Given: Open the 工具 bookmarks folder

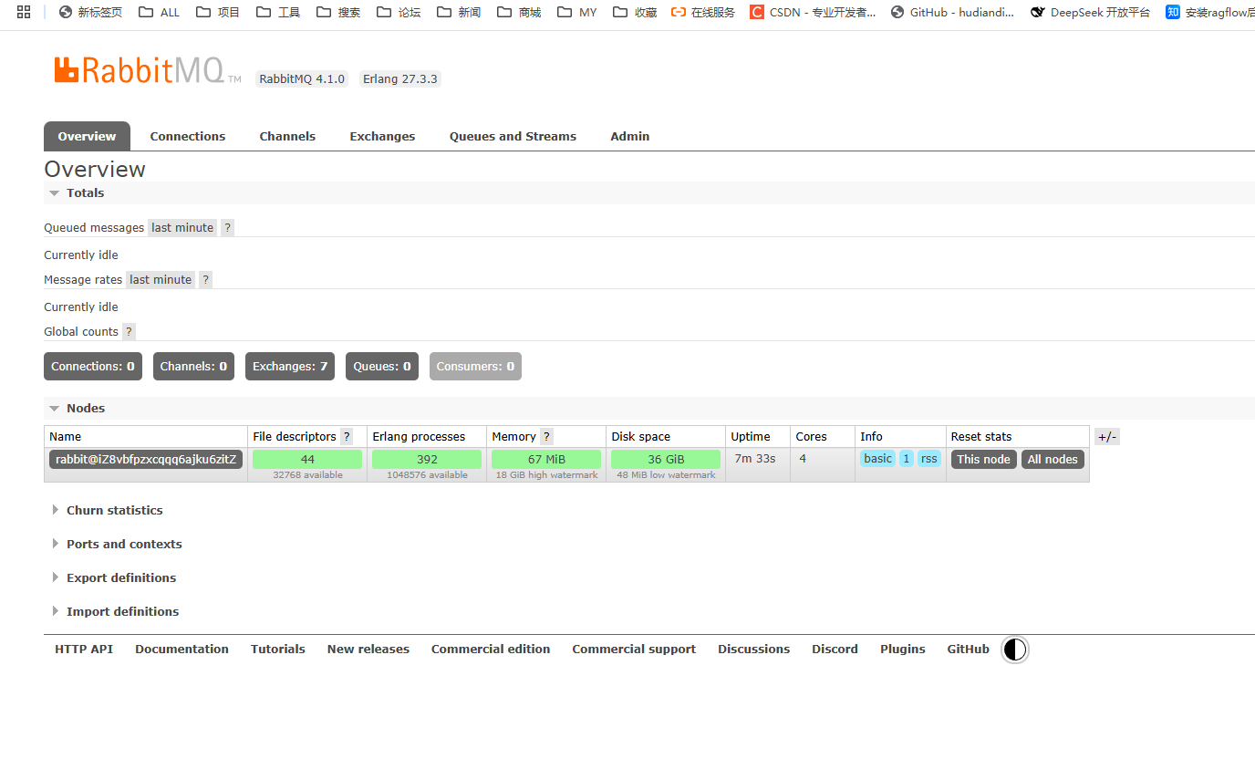Looking at the screenshot, I should 278,12.
